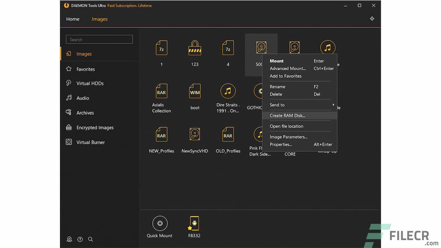Click the Quick Mount disc icon
Image resolution: width=441 pixels, height=248 pixels.
160,224
